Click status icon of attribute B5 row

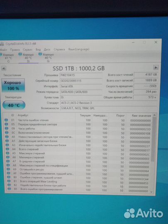click(9, 189)
